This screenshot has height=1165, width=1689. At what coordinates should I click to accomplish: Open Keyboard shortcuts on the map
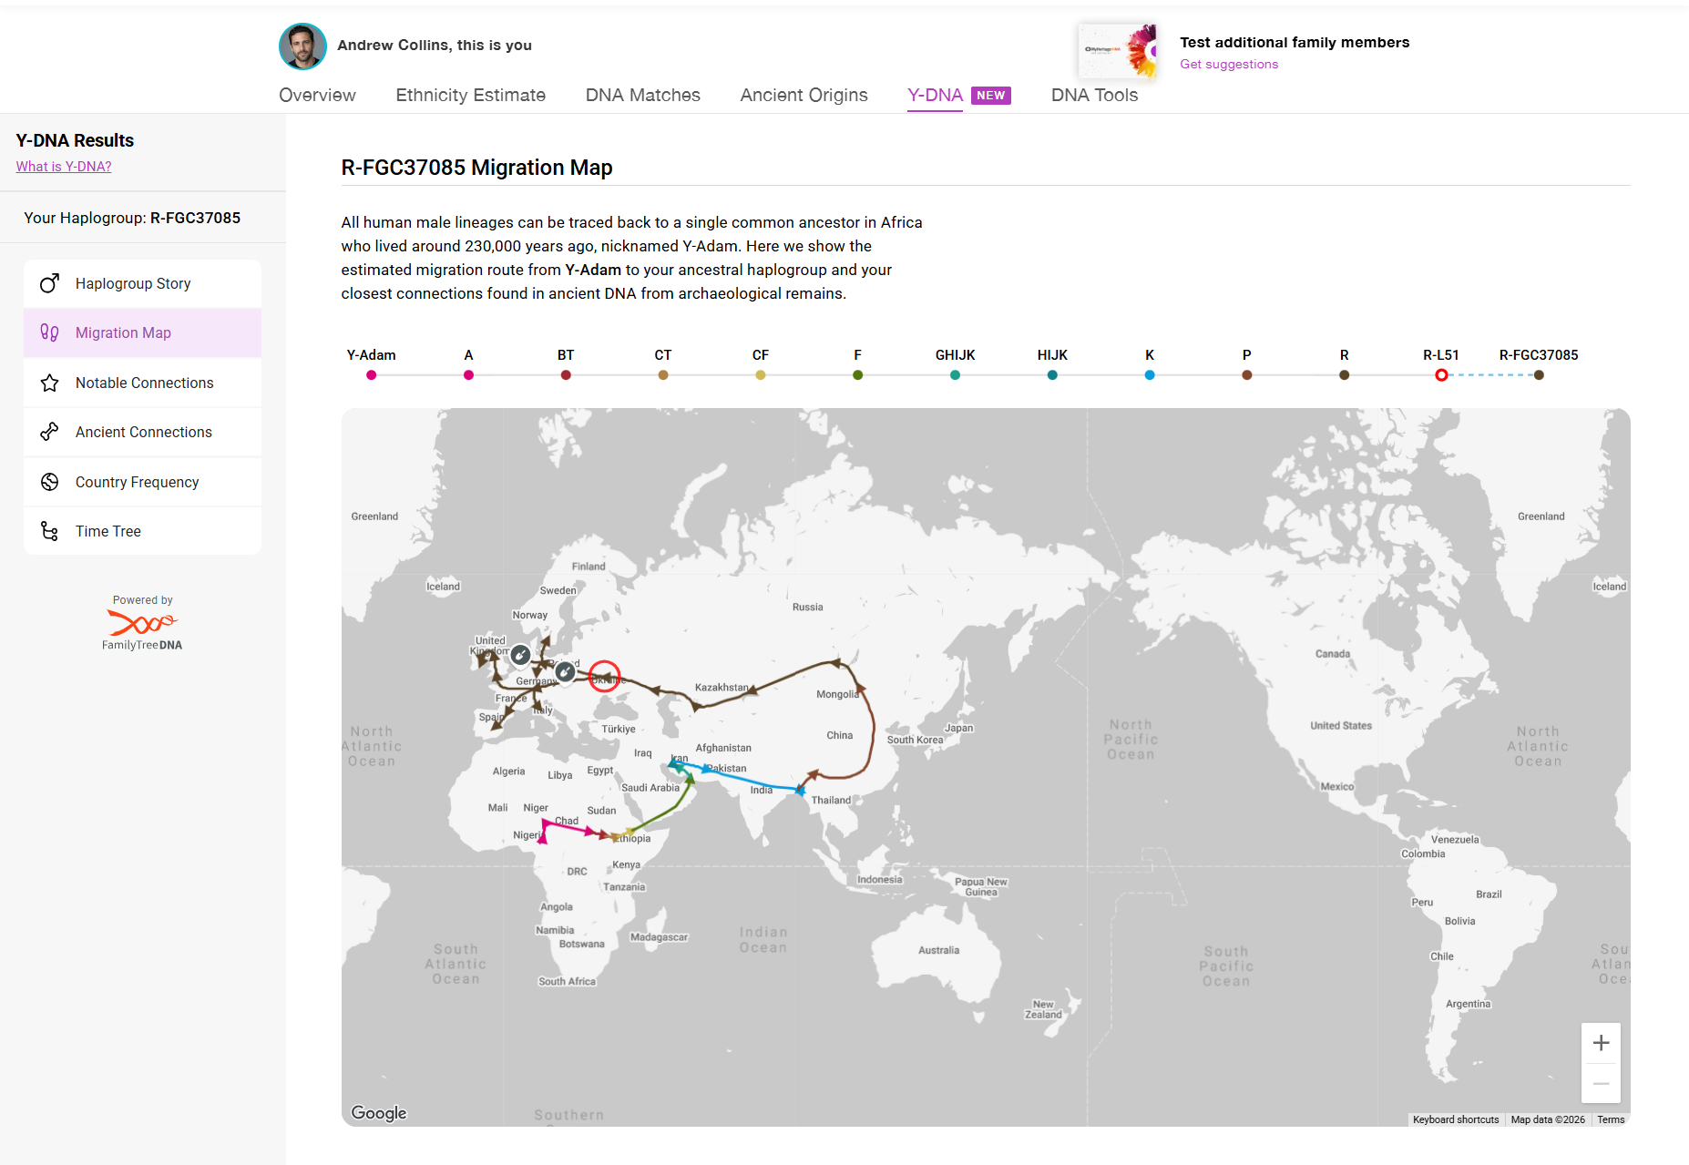click(x=1455, y=1119)
